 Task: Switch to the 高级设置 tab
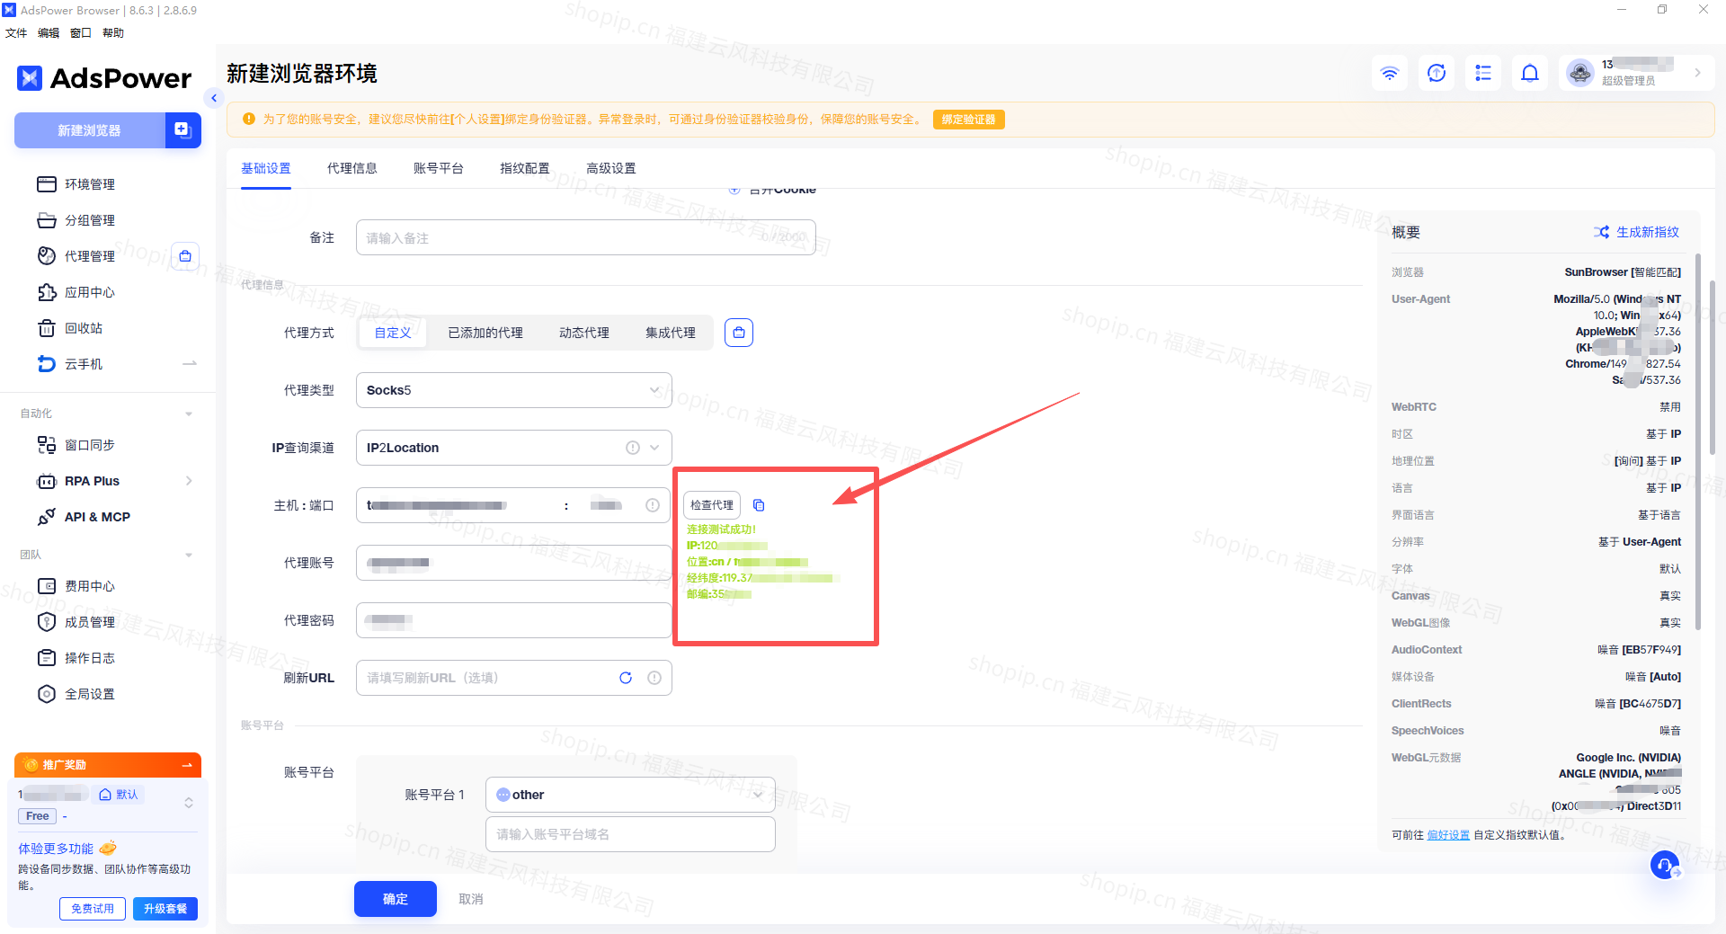(611, 168)
